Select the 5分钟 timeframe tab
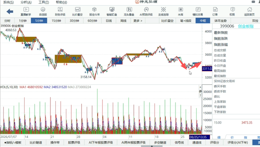Viewport: 260px width, 147px height. tap(39, 21)
